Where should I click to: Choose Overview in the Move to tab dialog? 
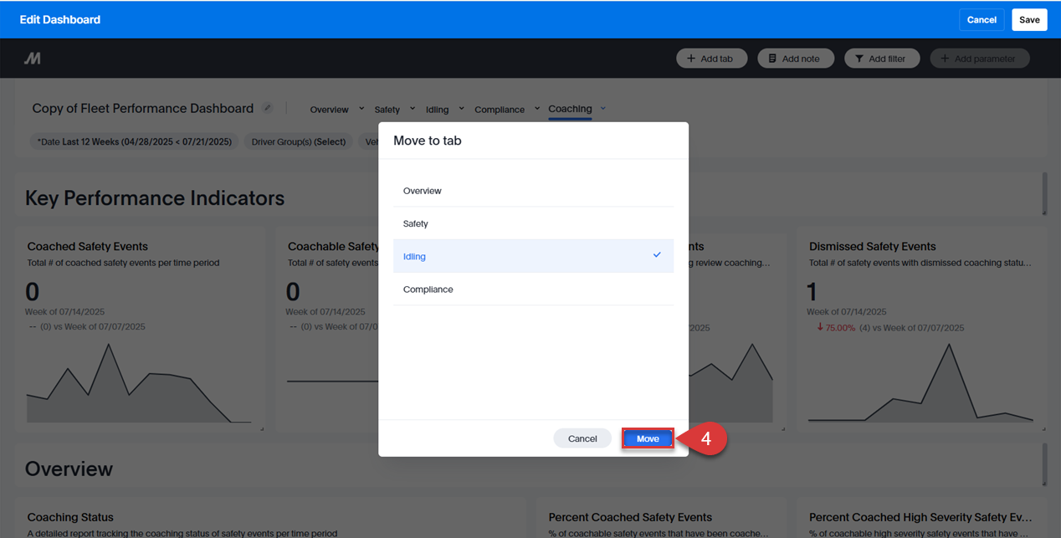click(x=422, y=190)
